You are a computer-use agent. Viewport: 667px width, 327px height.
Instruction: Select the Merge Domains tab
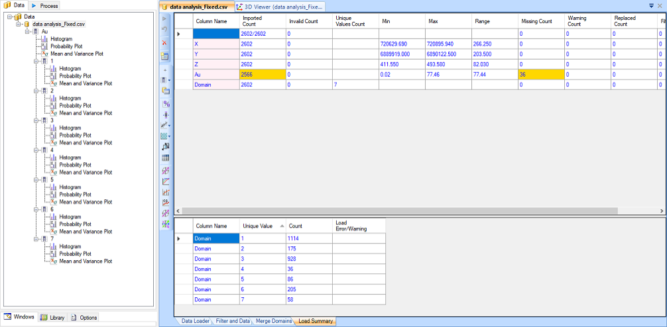point(274,321)
